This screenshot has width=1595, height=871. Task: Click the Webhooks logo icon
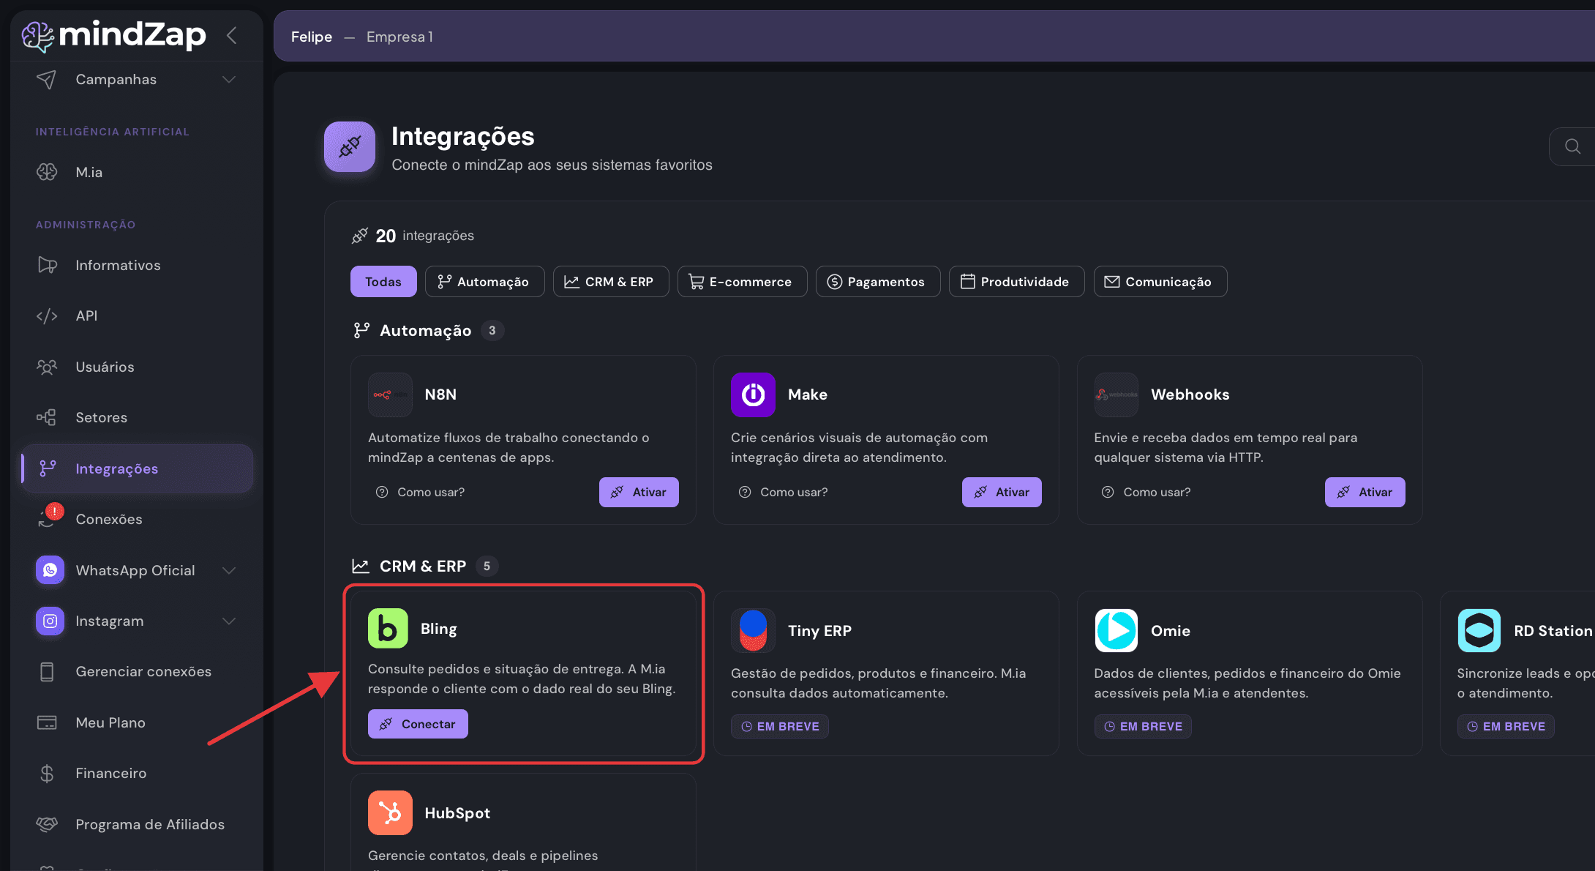click(1116, 395)
